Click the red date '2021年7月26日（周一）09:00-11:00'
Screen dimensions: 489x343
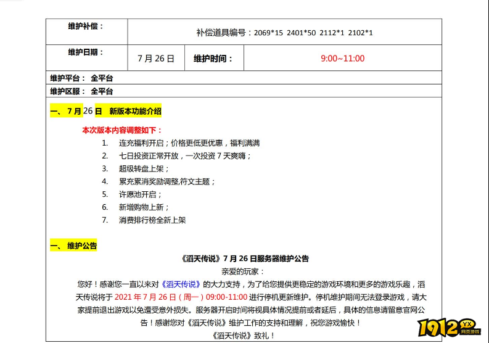tap(181, 297)
